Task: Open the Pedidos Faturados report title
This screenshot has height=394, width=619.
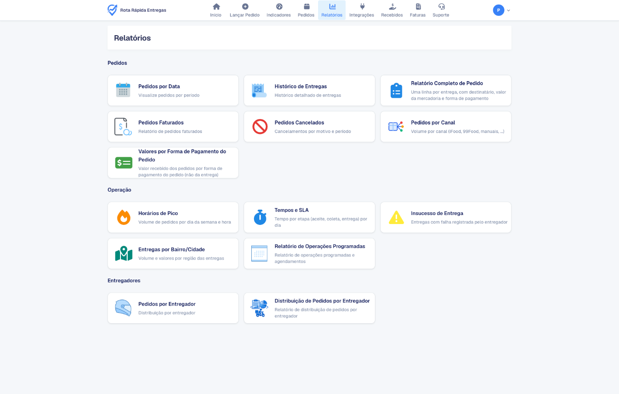Action: 161,123
